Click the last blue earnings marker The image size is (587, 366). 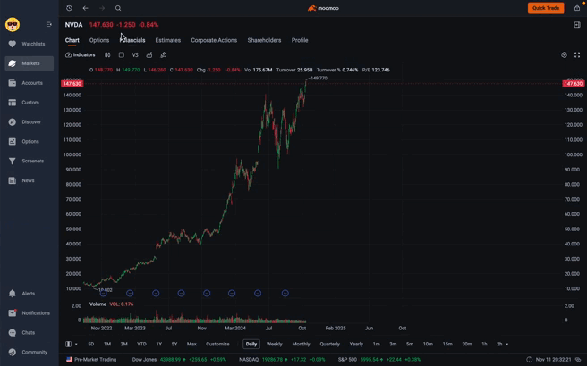285,293
